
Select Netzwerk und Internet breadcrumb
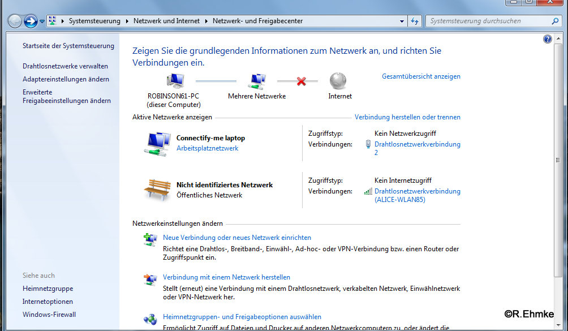click(x=166, y=21)
